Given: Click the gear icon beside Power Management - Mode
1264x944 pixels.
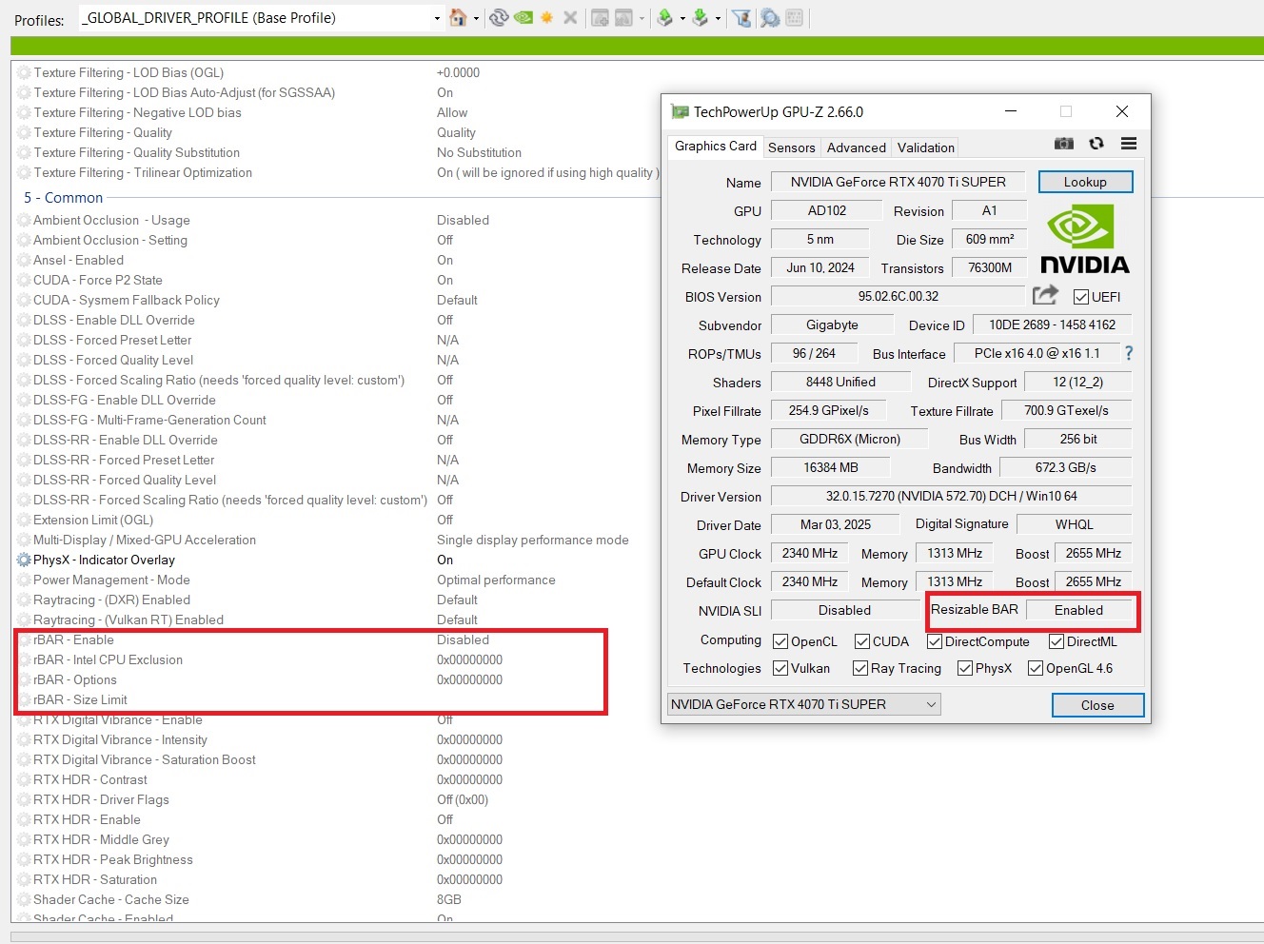Looking at the screenshot, I should [24, 580].
